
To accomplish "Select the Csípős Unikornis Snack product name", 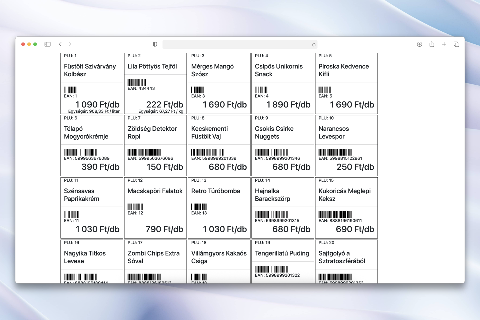I will (279, 70).
